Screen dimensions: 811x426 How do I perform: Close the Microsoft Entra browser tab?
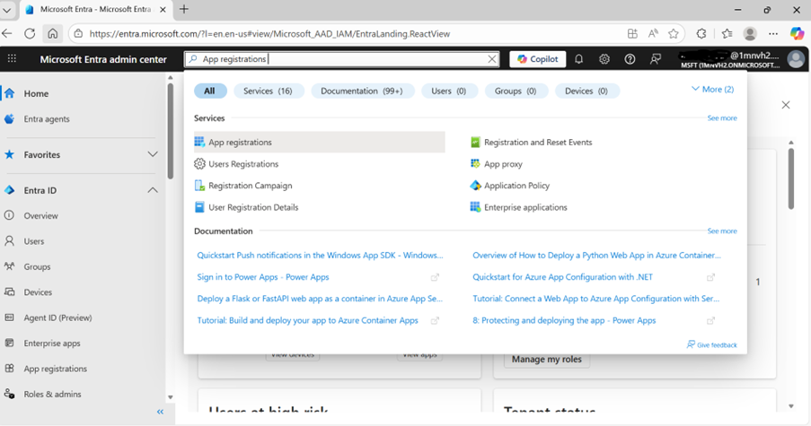163,9
